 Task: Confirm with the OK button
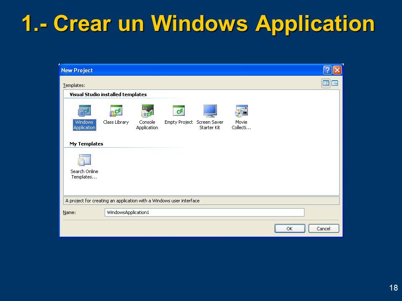[290, 229]
